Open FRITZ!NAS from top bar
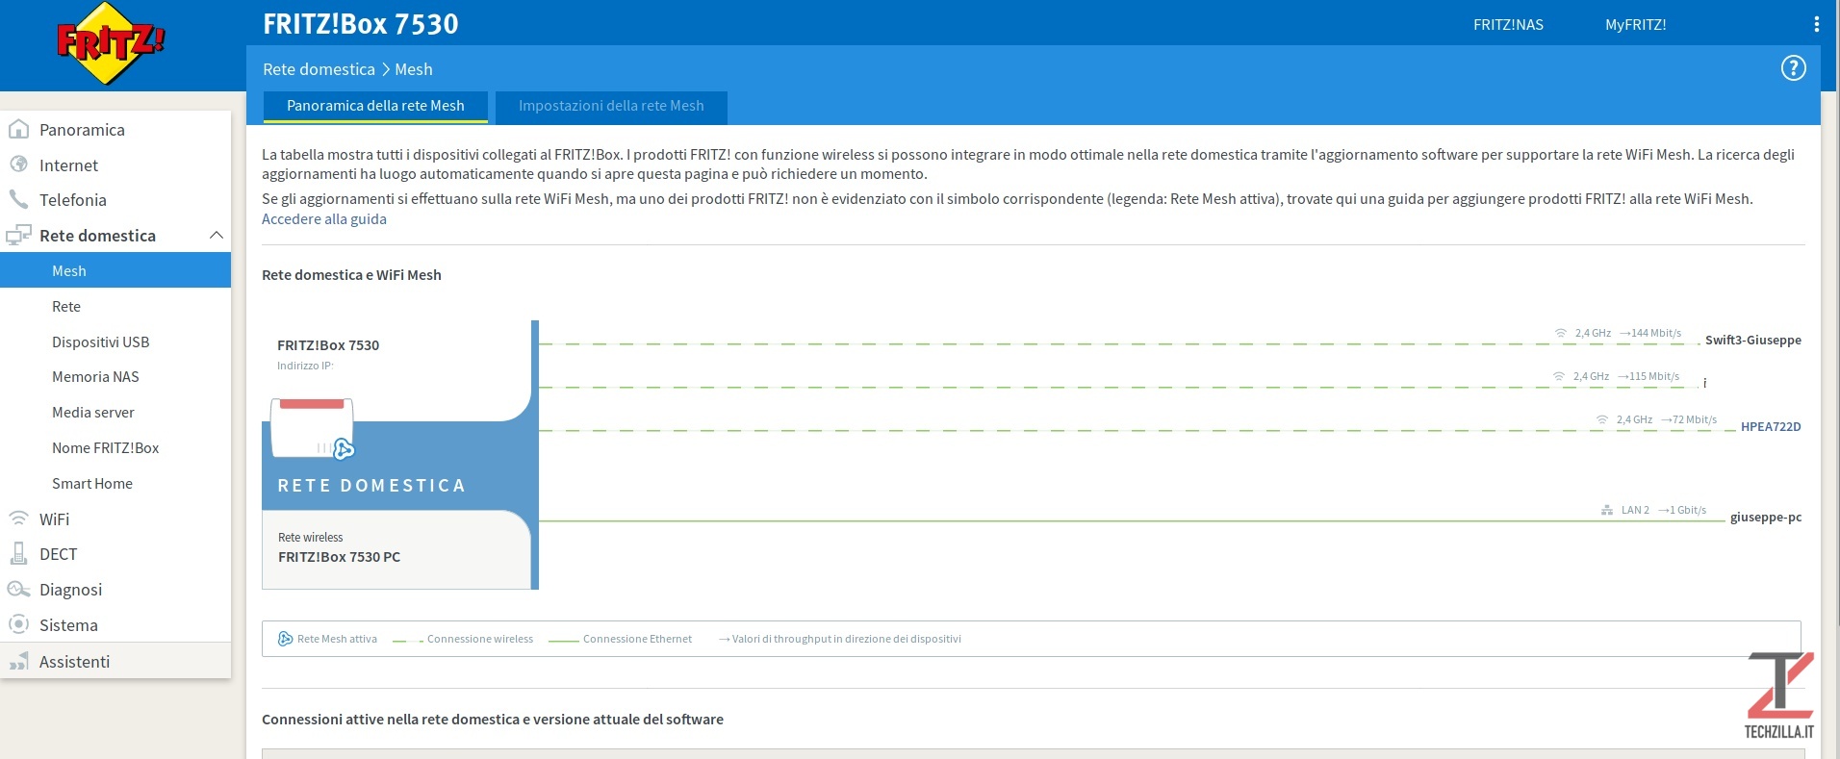1840x759 pixels. tap(1508, 24)
